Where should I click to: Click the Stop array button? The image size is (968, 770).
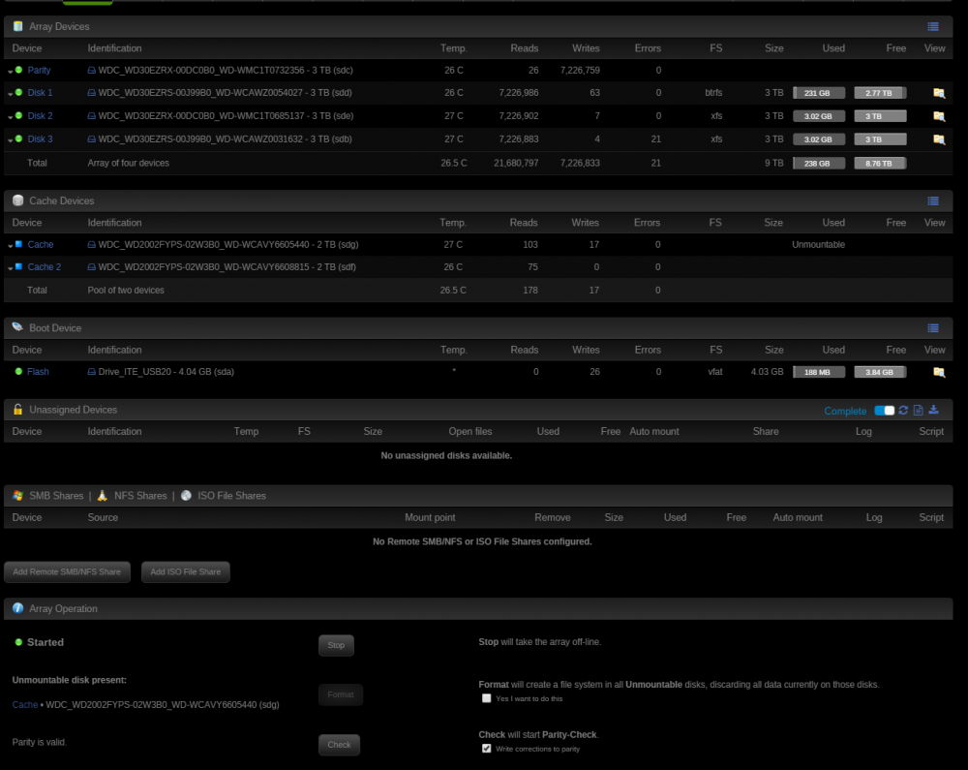point(336,645)
